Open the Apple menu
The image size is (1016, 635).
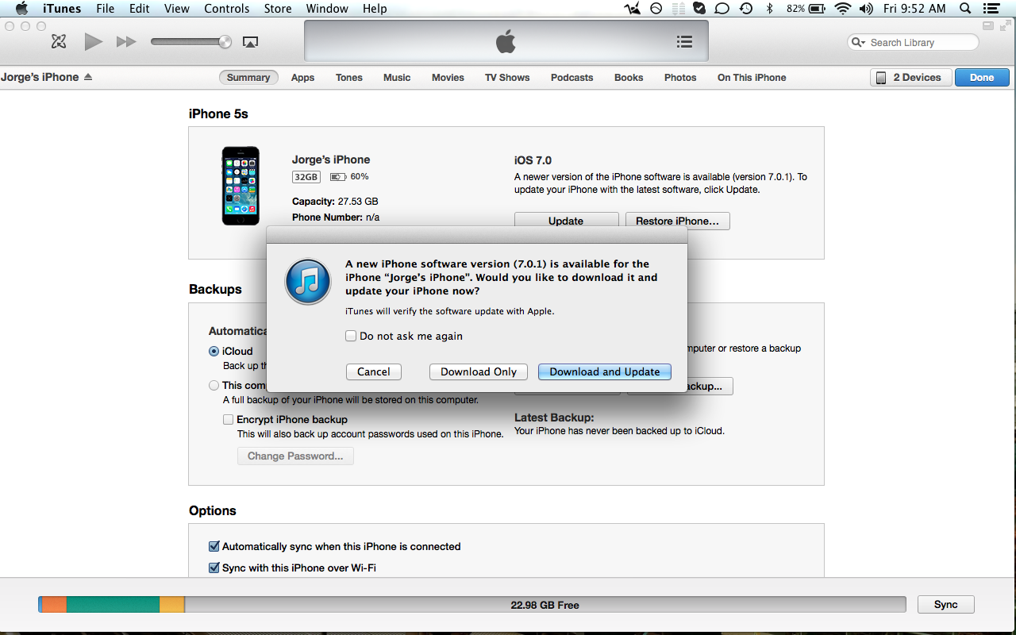(21, 9)
